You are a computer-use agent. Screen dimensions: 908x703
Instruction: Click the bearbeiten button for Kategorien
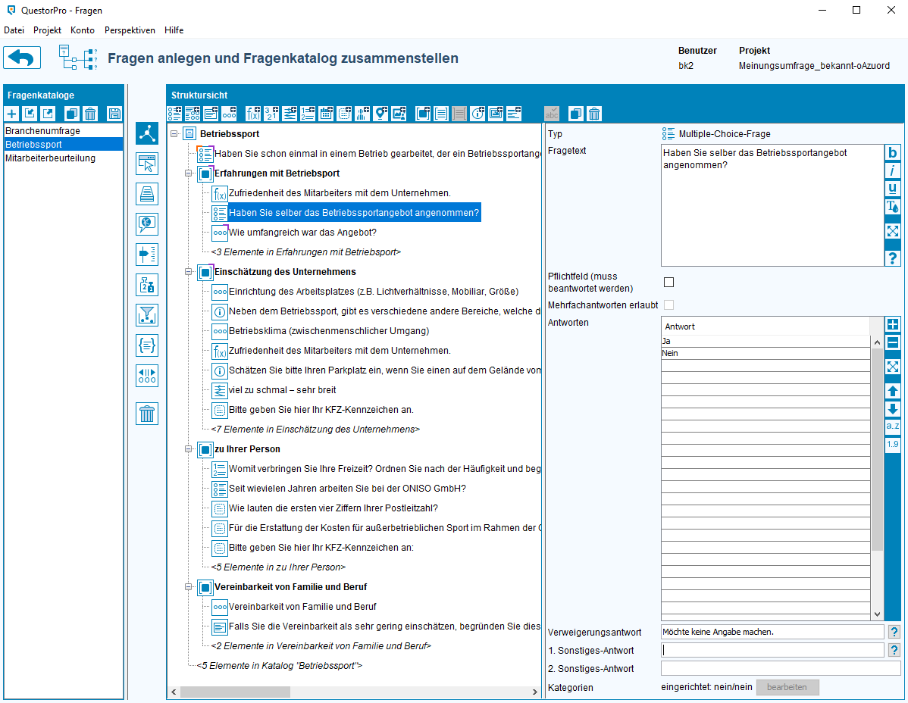click(x=787, y=687)
